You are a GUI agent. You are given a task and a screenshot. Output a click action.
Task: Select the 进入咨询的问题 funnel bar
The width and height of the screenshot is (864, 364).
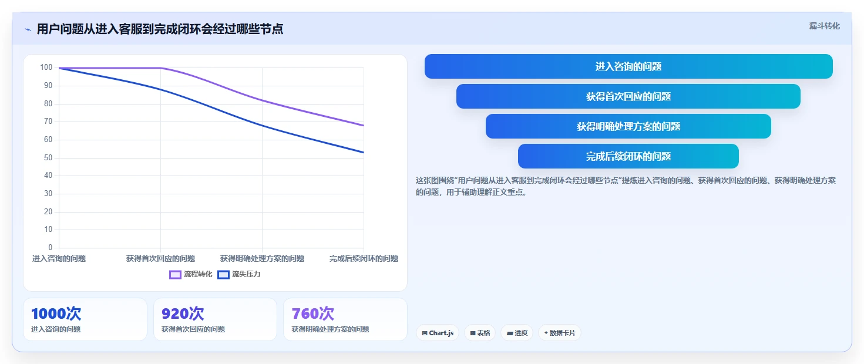tap(628, 66)
